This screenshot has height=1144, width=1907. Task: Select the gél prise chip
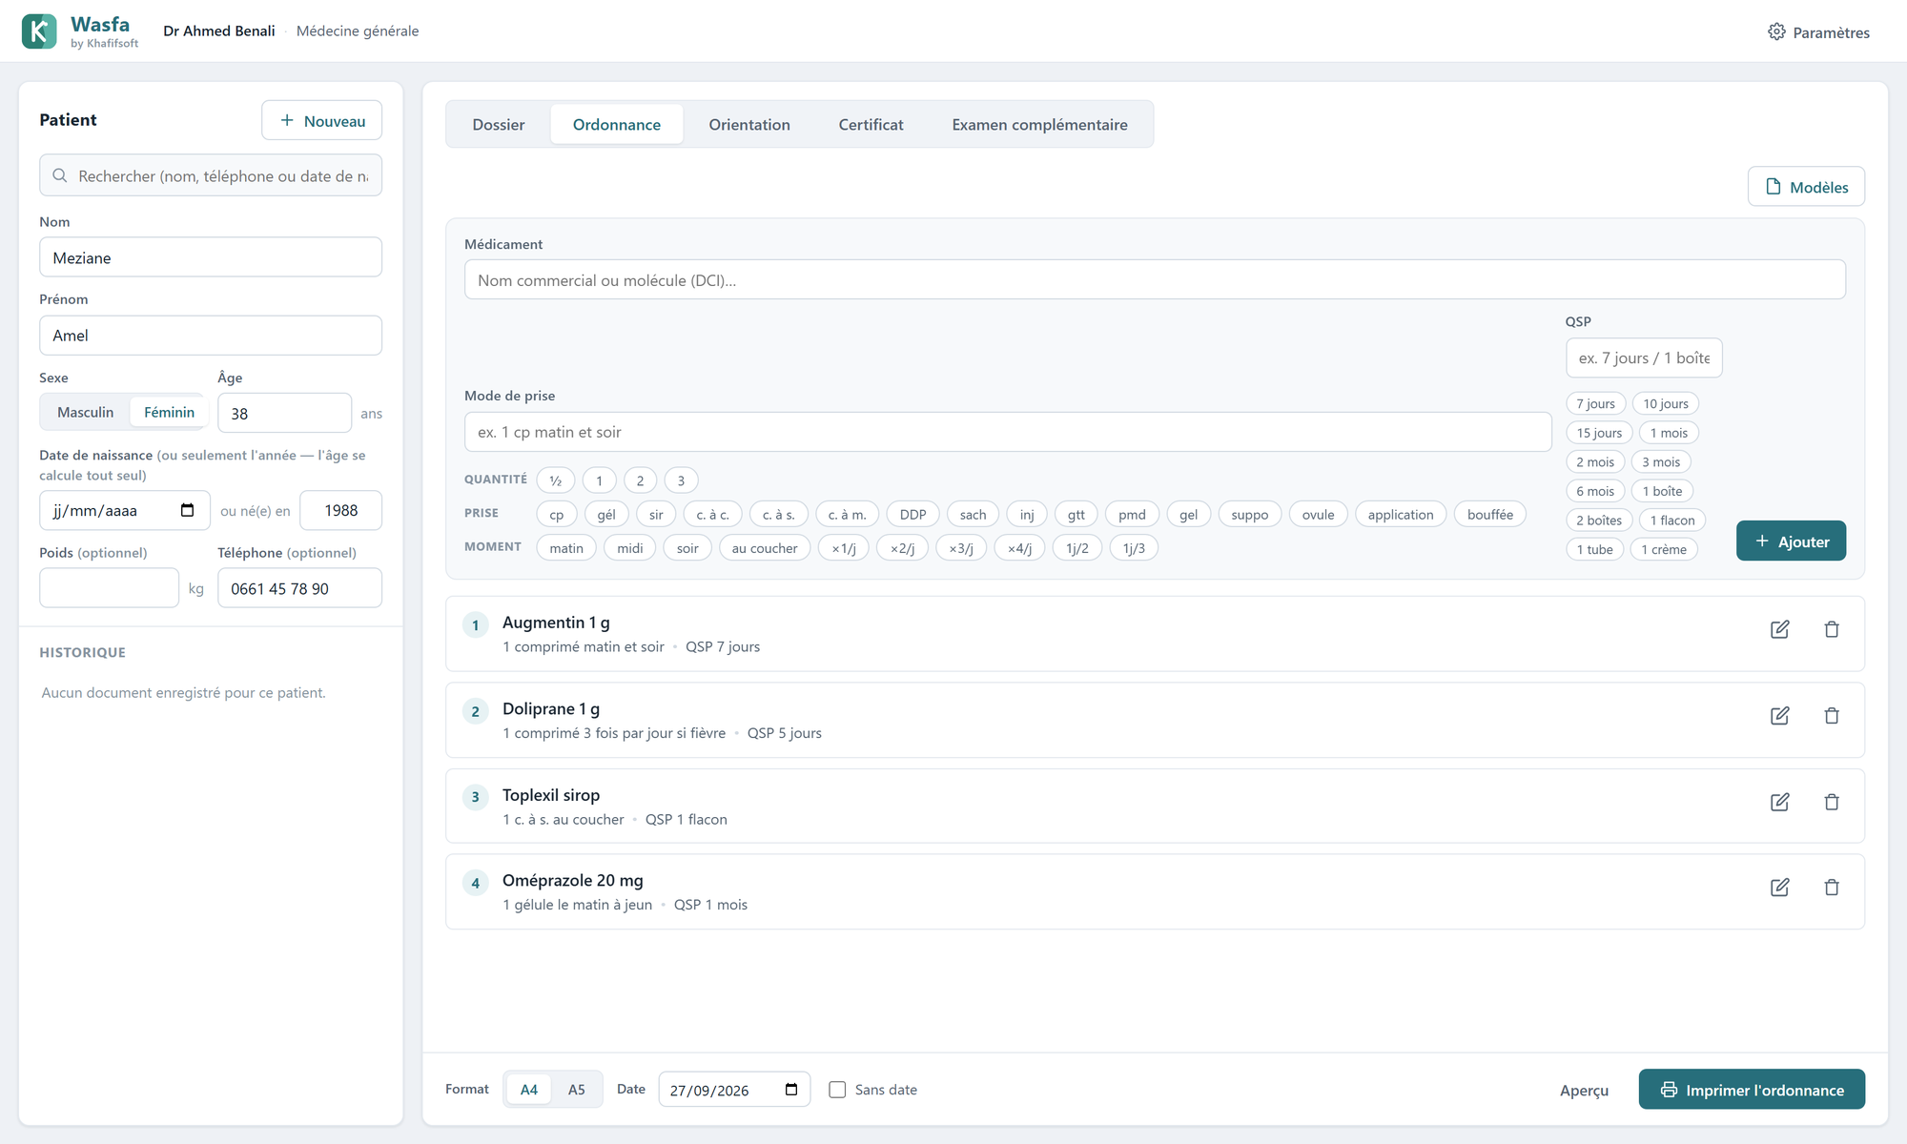point(606,515)
